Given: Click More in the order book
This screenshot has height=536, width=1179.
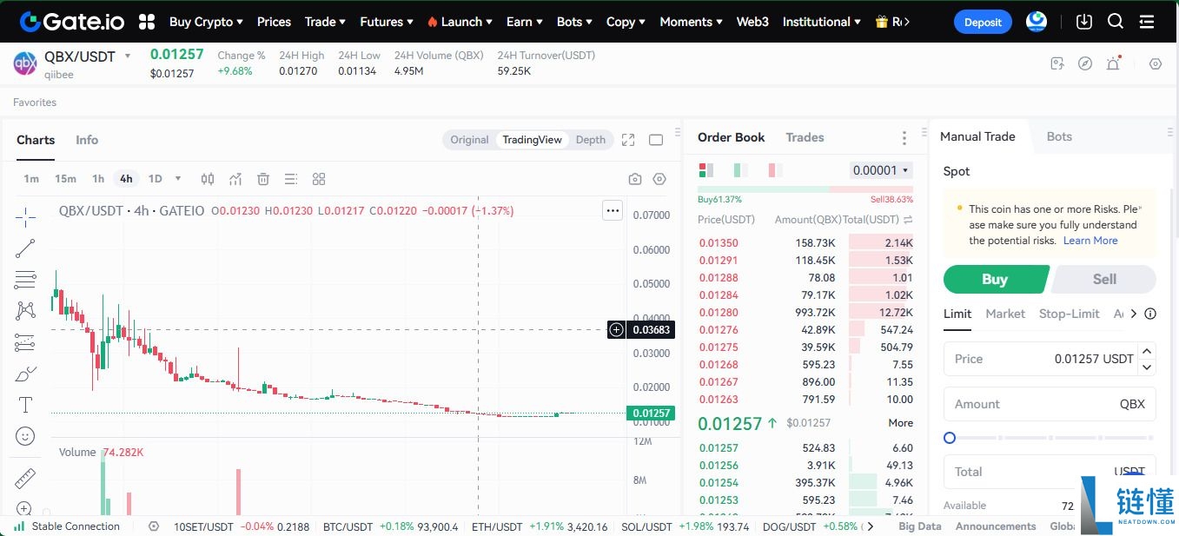Looking at the screenshot, I should click(x=901, y=423).
